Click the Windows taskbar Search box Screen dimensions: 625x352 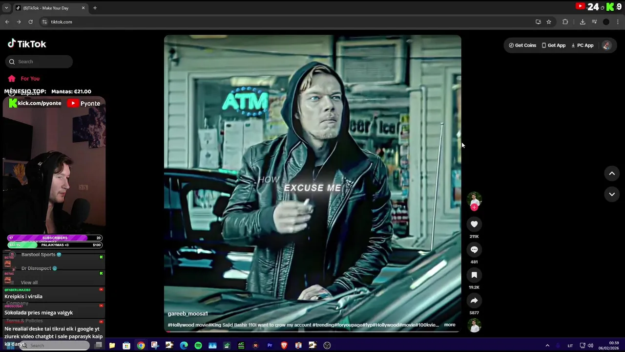click(x=54, y=346)
